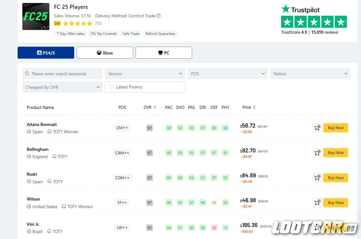Toggle the Latest Promo radio option
This screenshot has height=239, width=361.
pyautogui.click(x=112, y=87)
